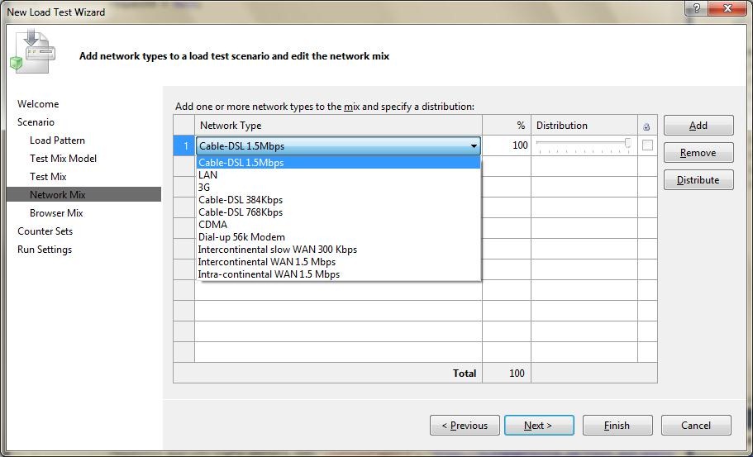The height and width of the screenshot is (457, 753).
Task: Go to Load Pattern step
Action: (x=57, y=140)
